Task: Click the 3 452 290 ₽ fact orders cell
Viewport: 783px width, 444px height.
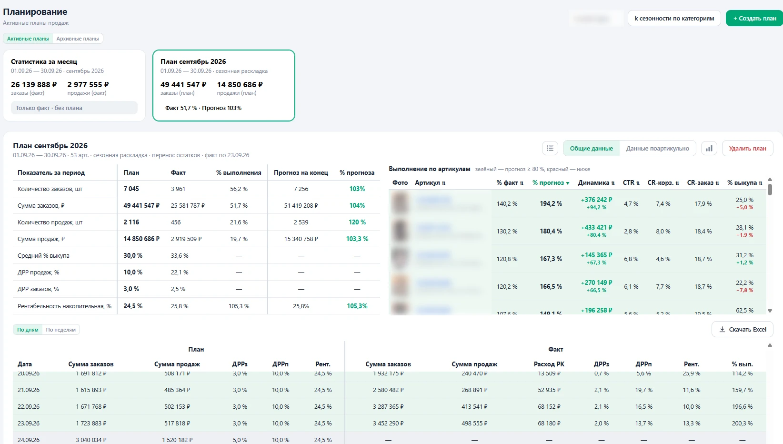Action: click(x=388, y=423)
